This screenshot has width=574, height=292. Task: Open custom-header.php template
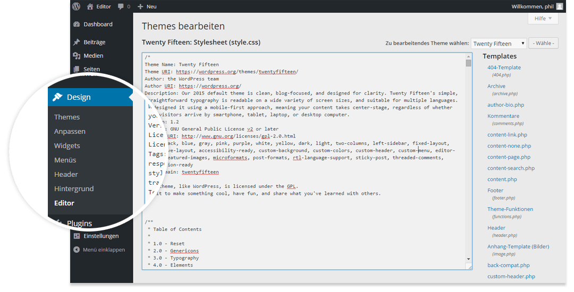511,276
